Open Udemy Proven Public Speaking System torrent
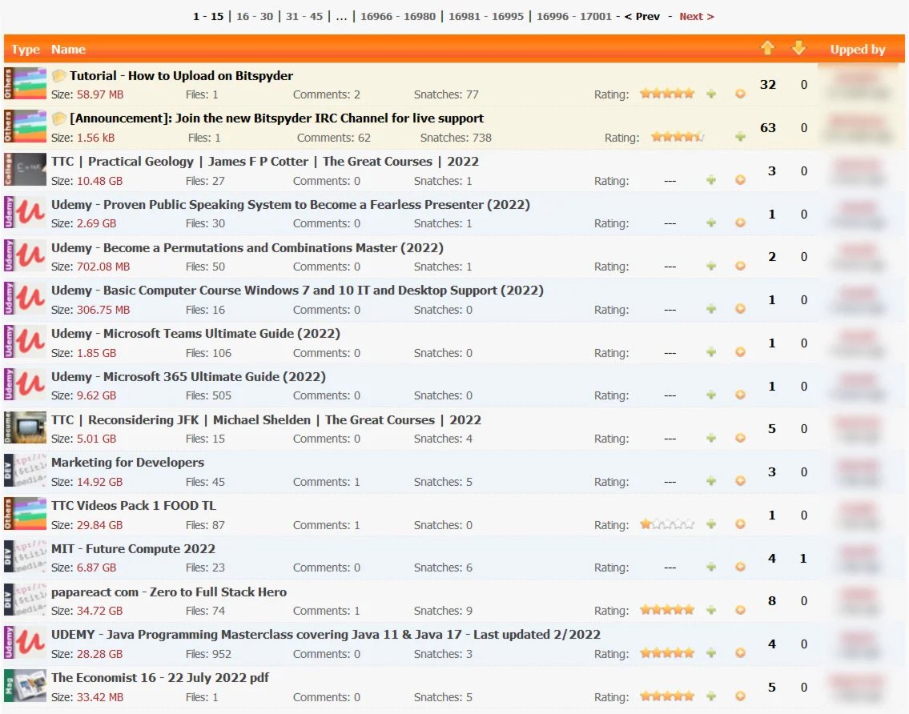 pos(291,205)
